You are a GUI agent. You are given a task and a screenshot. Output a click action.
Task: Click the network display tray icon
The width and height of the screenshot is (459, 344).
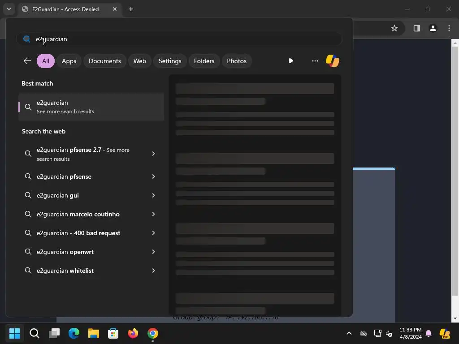(x=377, y=333)
